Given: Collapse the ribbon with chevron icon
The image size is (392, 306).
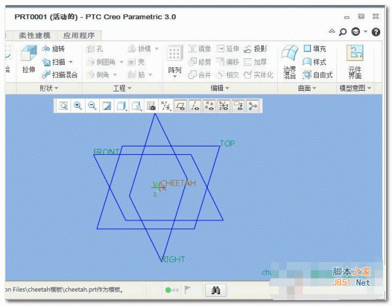Looking at the screenshot, I should click(332, 31).
